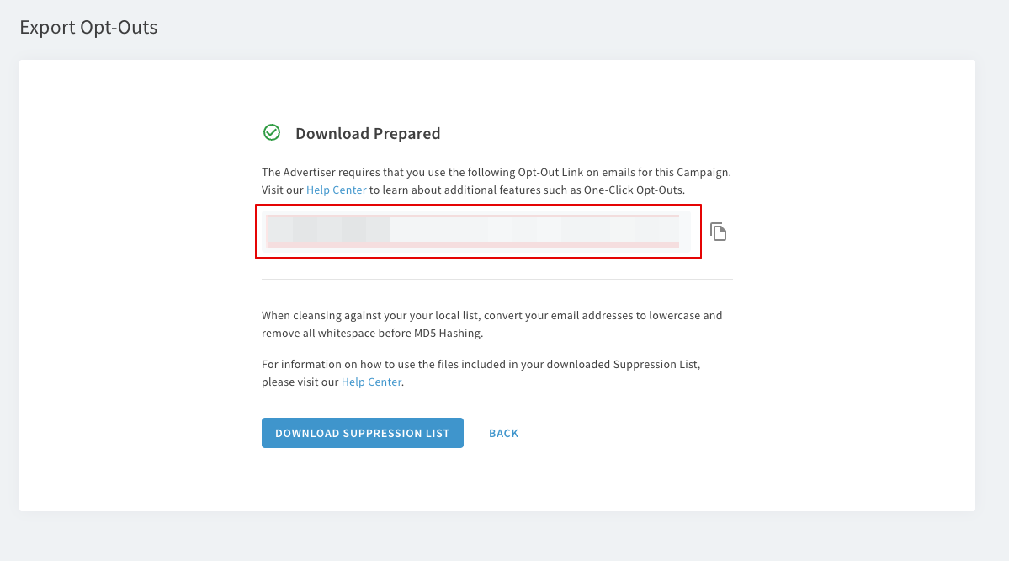This screenshot has width=1009, height=561.
Task: Open the Help Center link about Suppression List files
Action: [371, 382]
